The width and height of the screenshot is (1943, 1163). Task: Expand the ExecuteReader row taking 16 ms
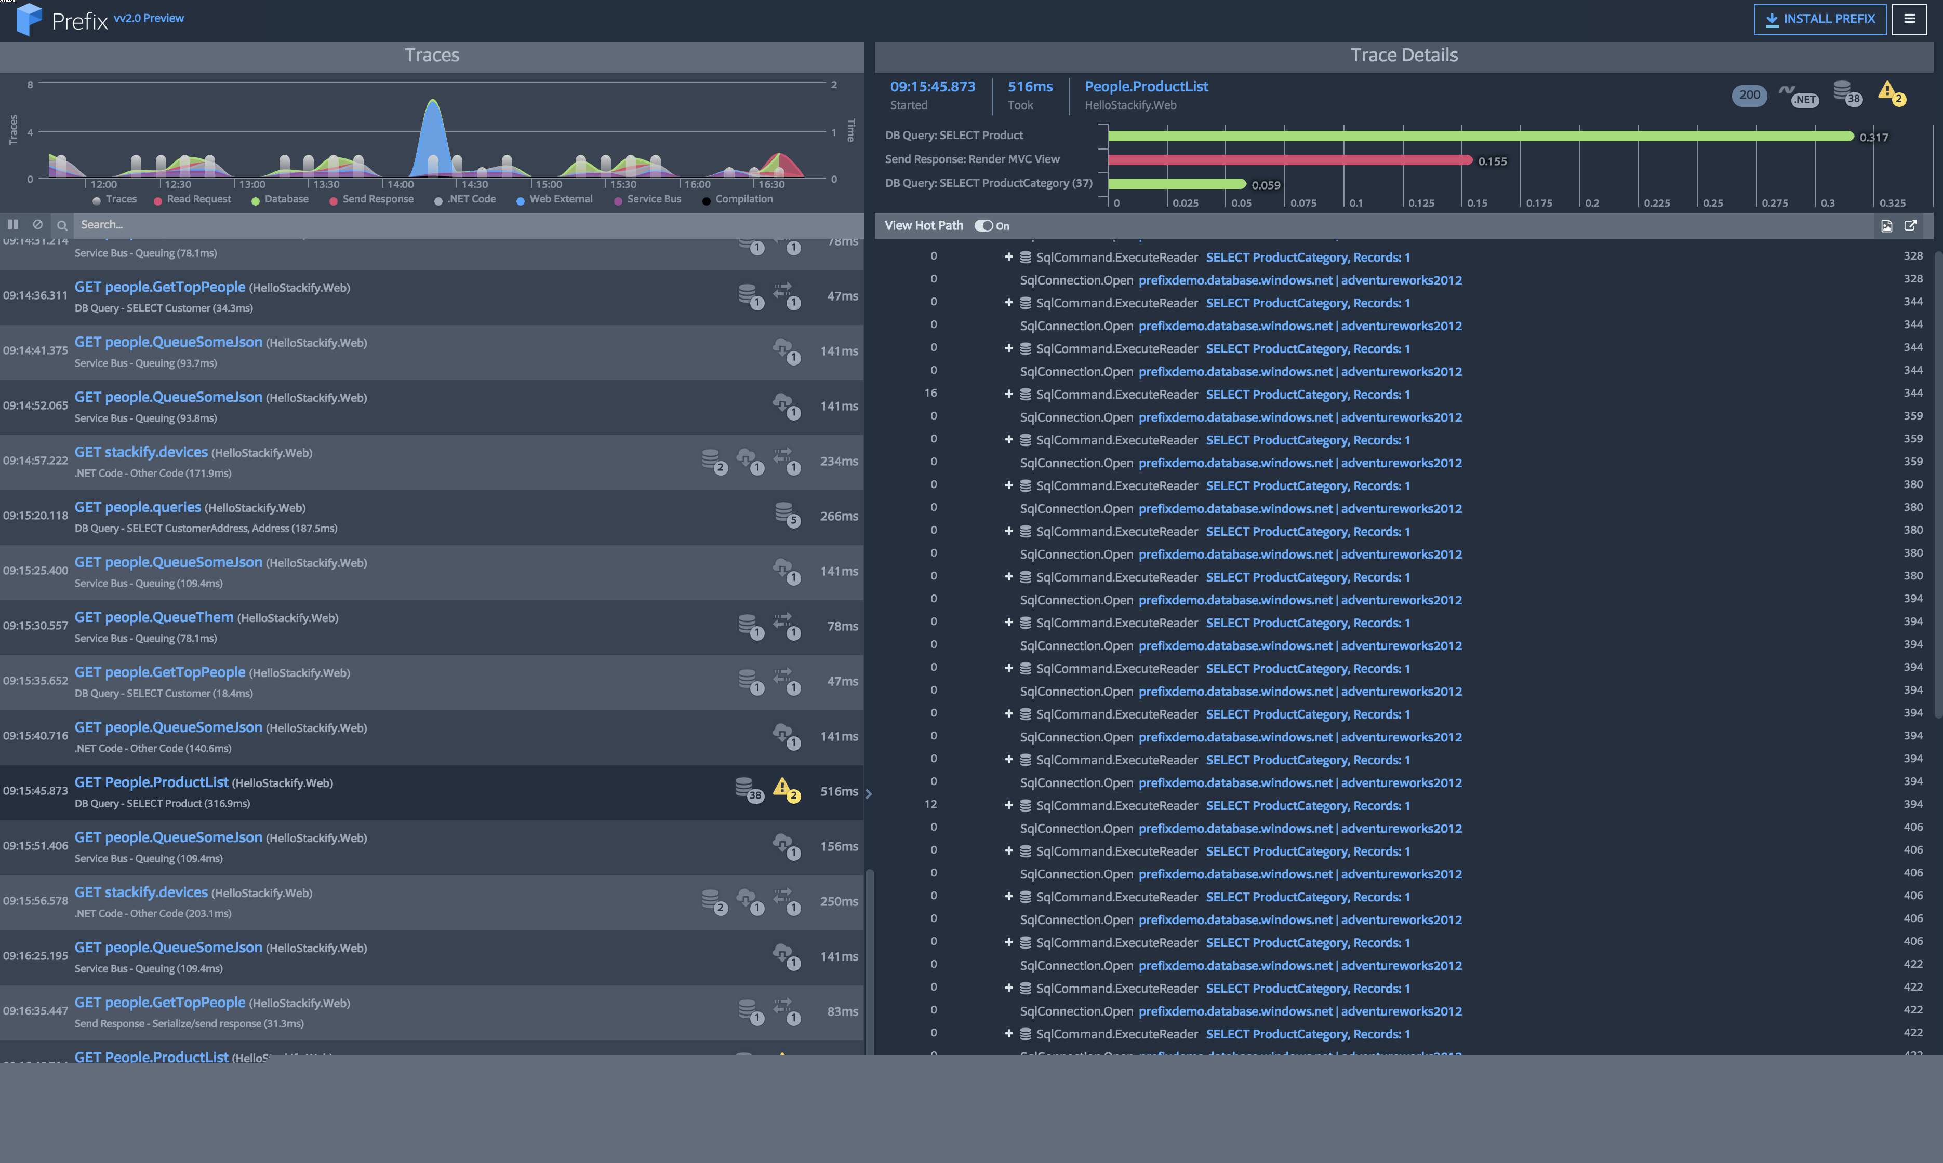(1008, 394)
